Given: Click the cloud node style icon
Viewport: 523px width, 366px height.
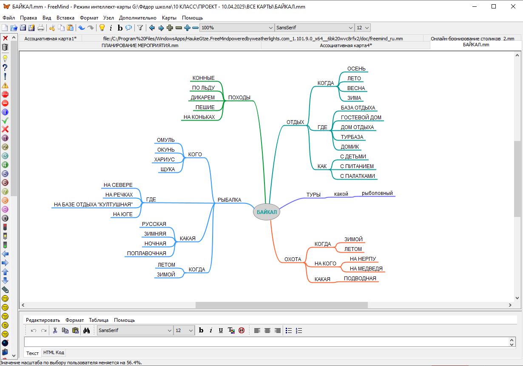Looking at the screenshot, I should [128, 28].
